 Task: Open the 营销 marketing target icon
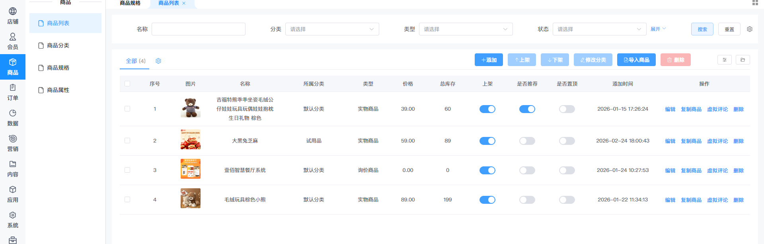click(13, 139)
